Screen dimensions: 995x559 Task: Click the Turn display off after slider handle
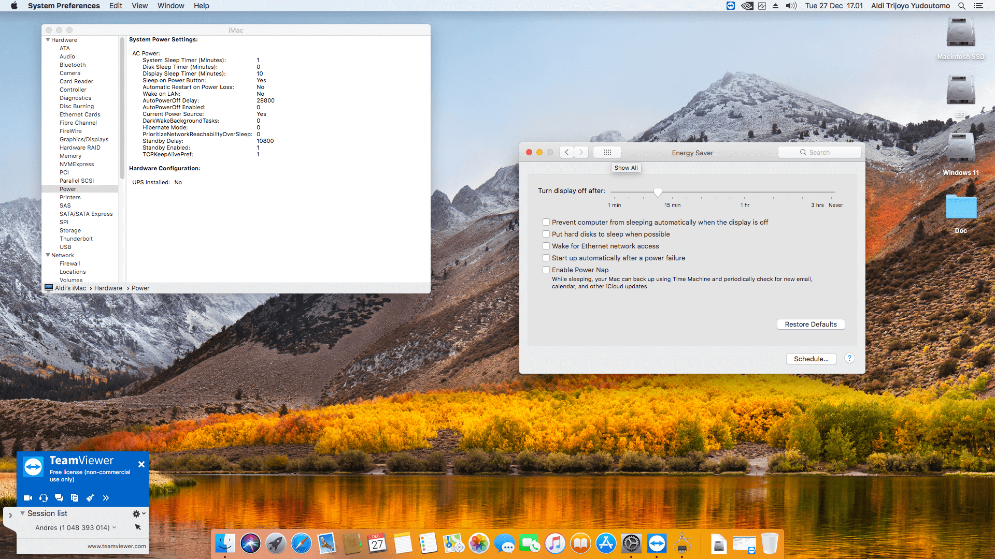pos(658,193)
